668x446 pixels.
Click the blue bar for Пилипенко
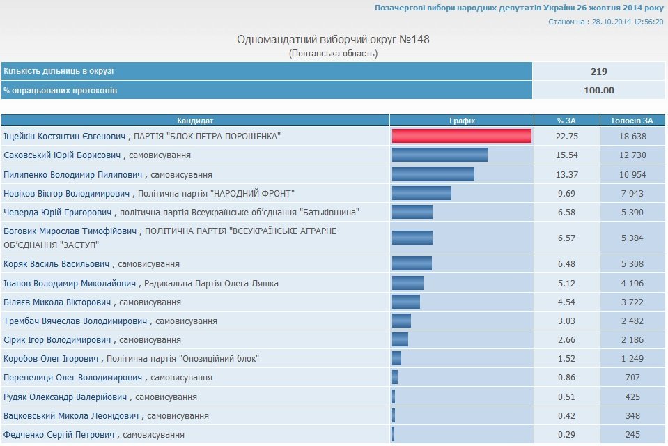[432, 174]
